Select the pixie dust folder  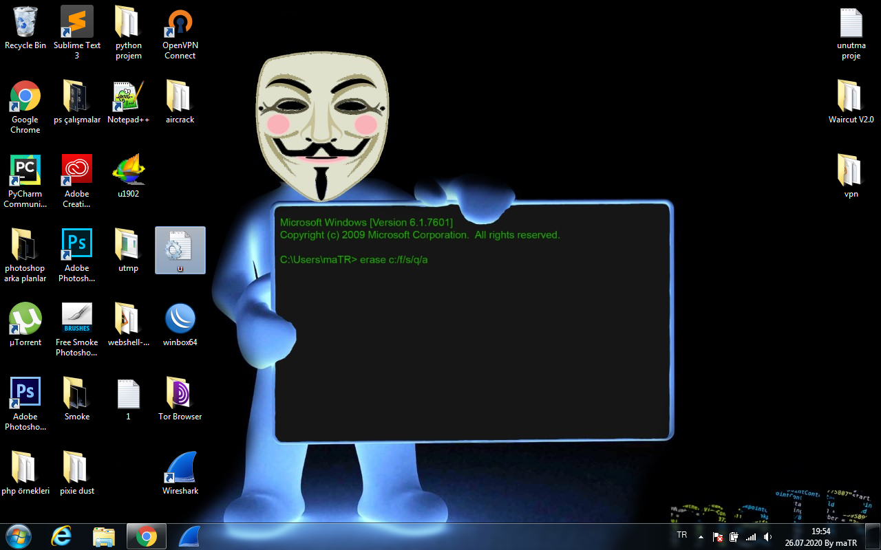tap(77, 473)
